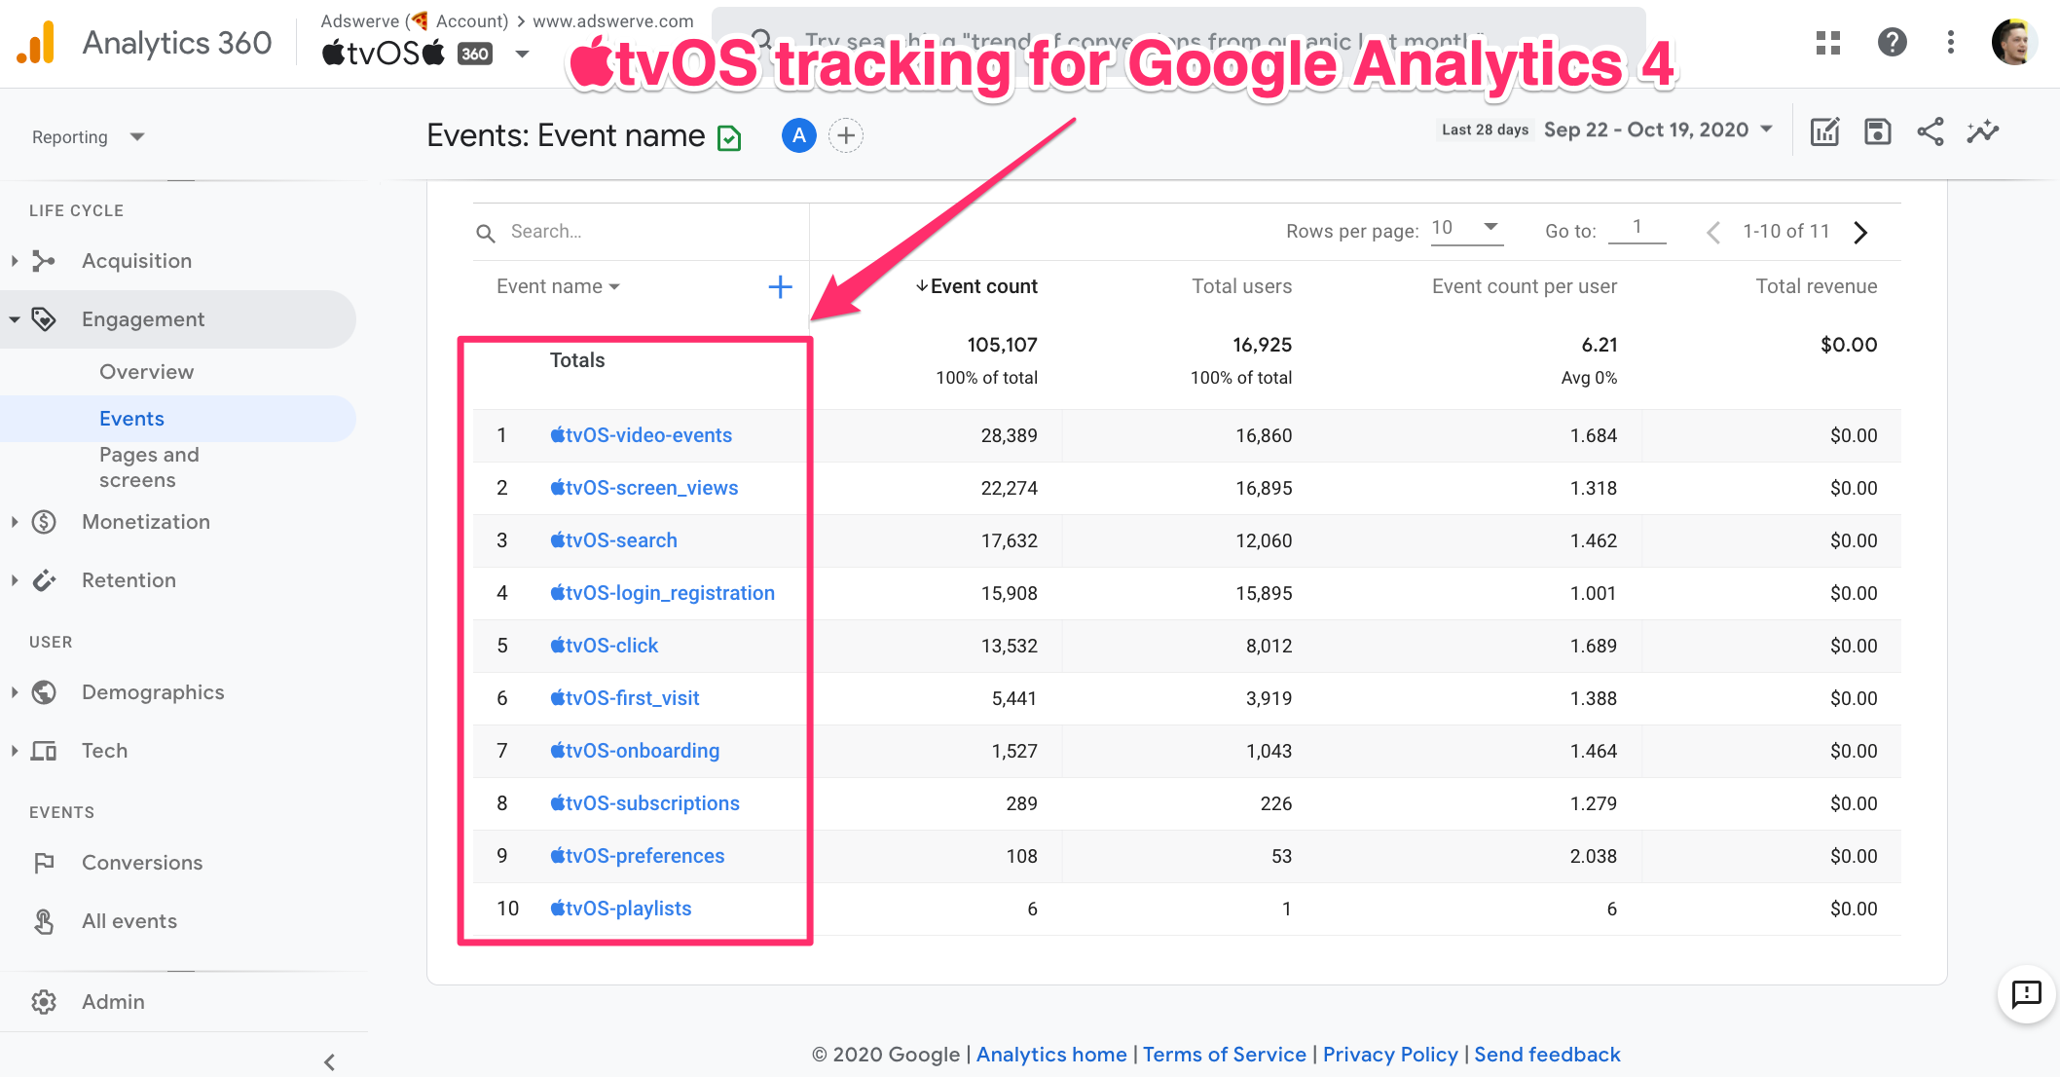Open the help question mark icon

tap(1892, 43)
